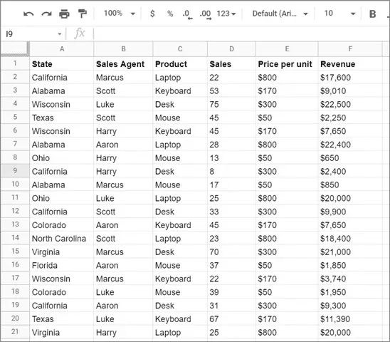This screenshot has height=342, width=390.
Task: Select the $9,300 revenue cell
Action: pos(350,306)
